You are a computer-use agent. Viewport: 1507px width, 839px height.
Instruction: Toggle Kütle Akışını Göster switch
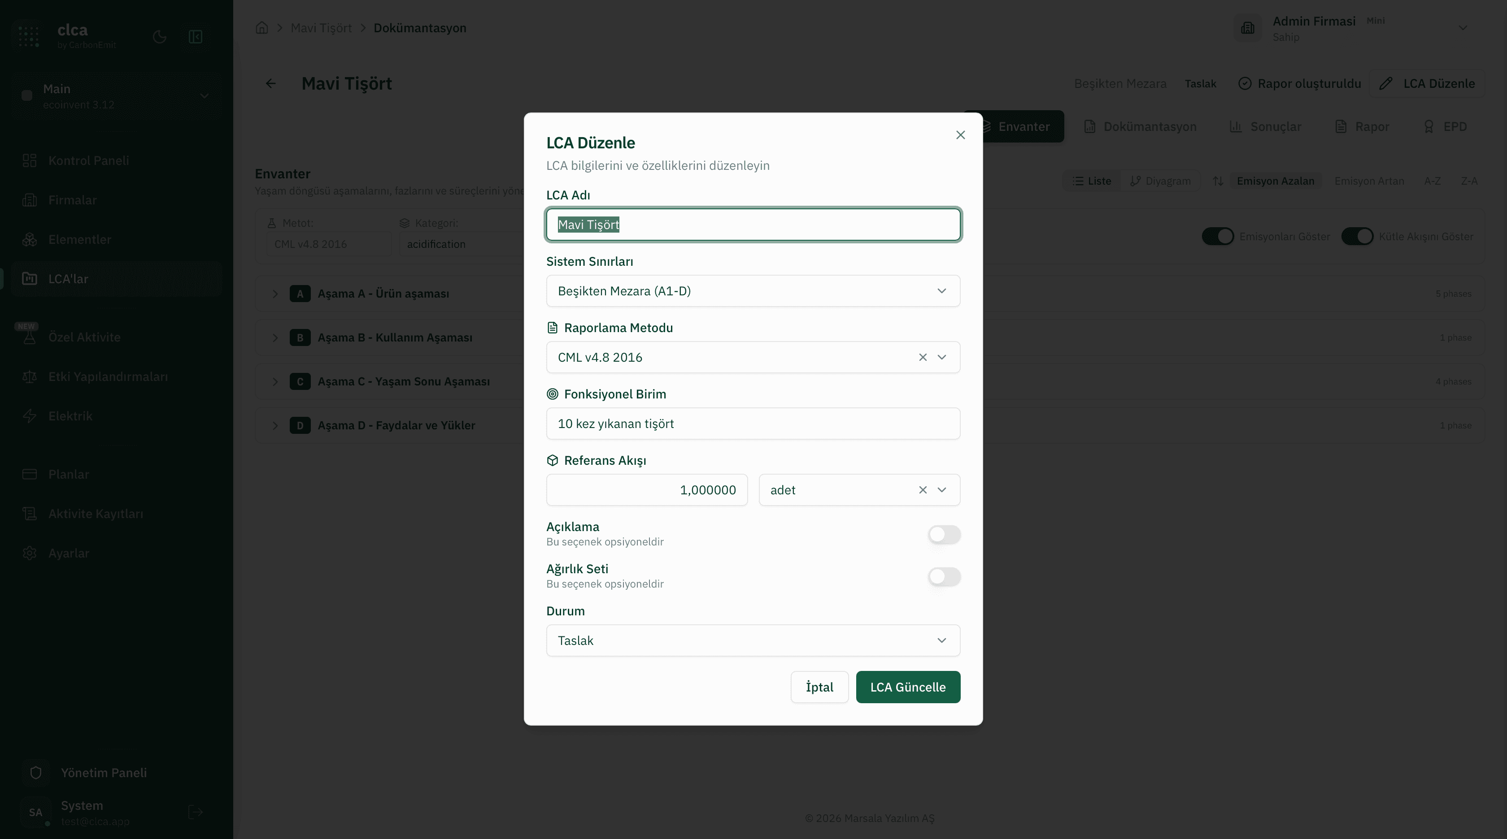point(1357,236)
